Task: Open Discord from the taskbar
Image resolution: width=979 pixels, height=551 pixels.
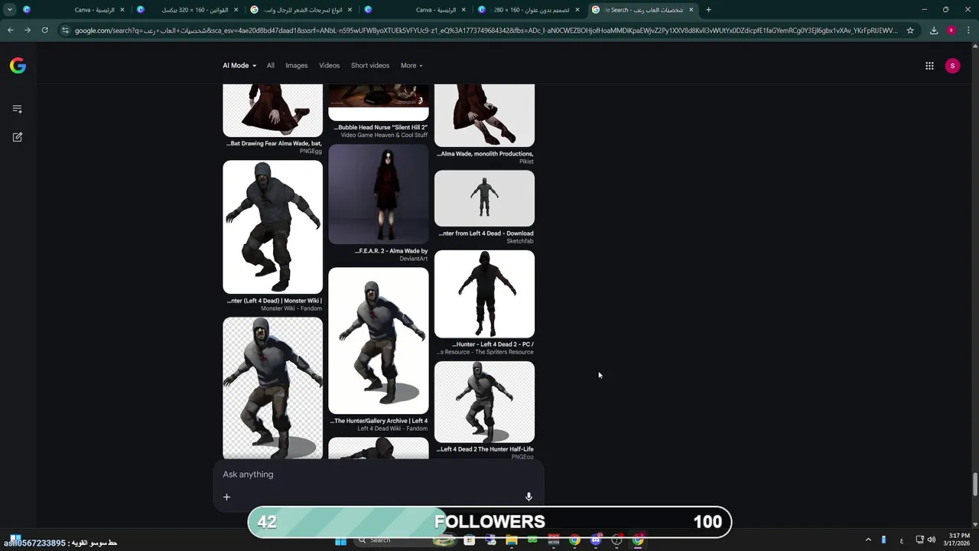Action: click(596, 540)
